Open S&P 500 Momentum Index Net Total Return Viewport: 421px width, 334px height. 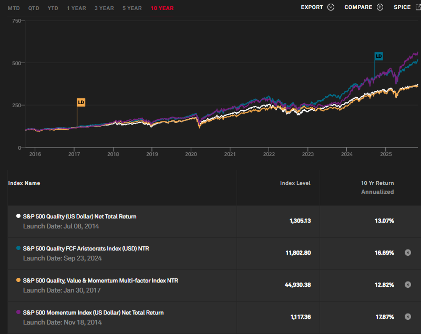pos(93,313)
